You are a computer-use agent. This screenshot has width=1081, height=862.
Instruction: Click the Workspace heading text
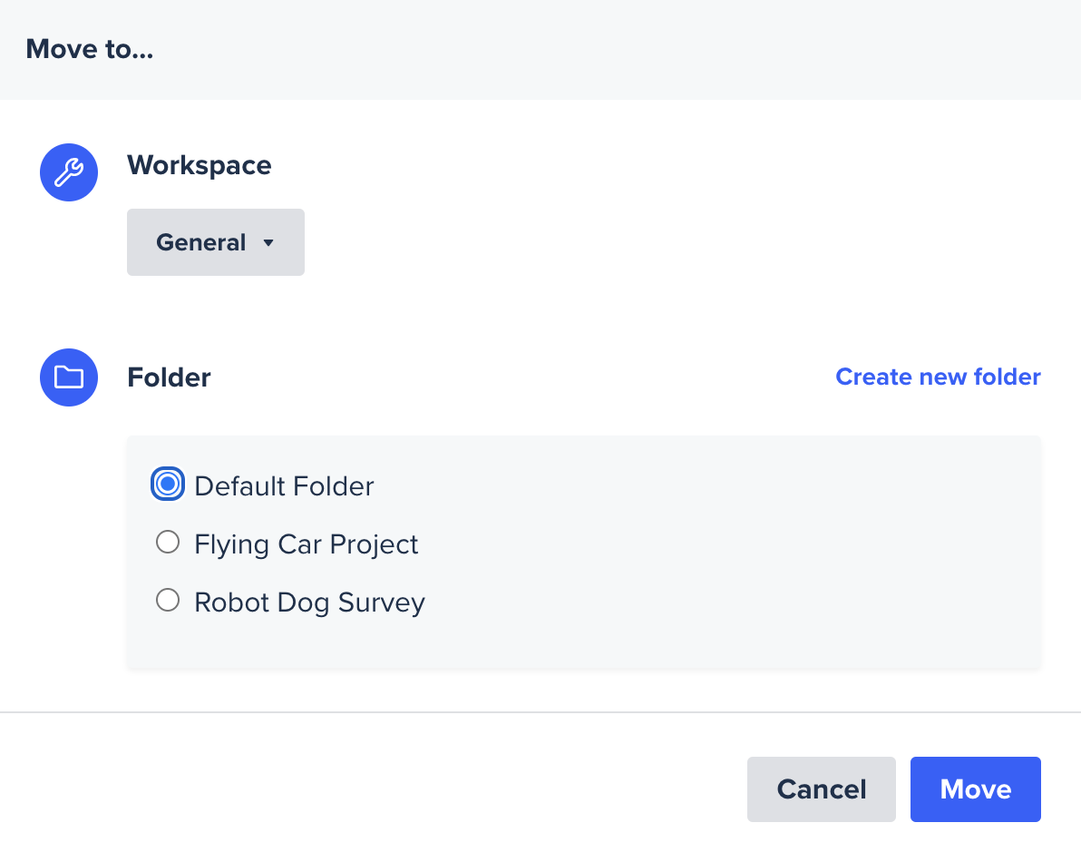[200, 165]
